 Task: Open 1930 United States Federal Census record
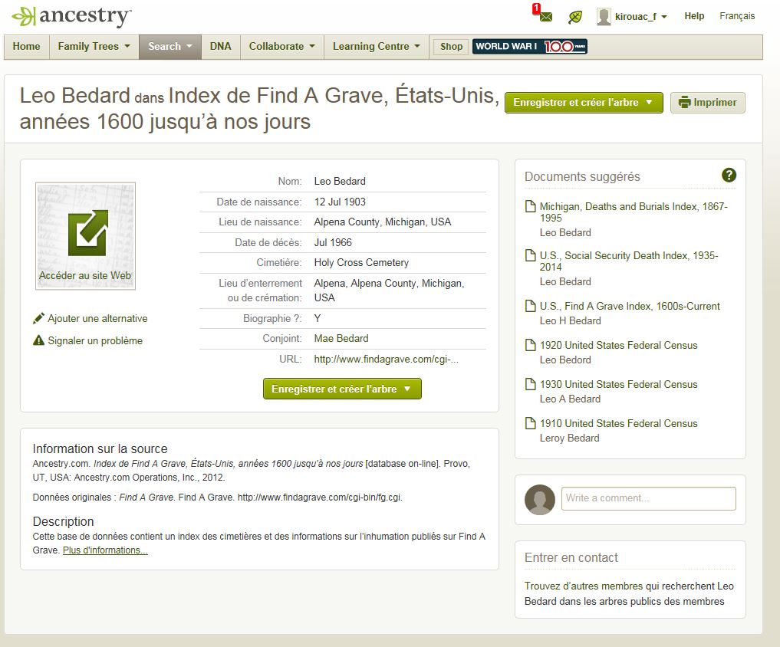pos(618,384)
